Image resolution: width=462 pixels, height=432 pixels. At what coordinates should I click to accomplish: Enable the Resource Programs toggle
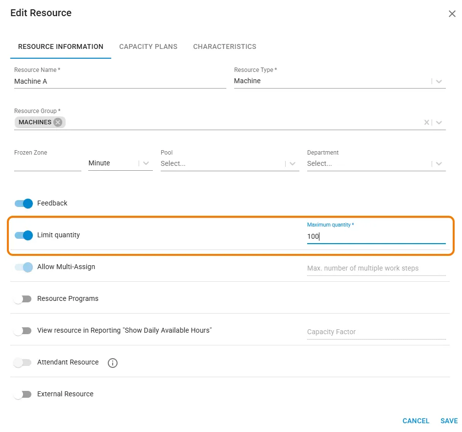click(23, 299)
